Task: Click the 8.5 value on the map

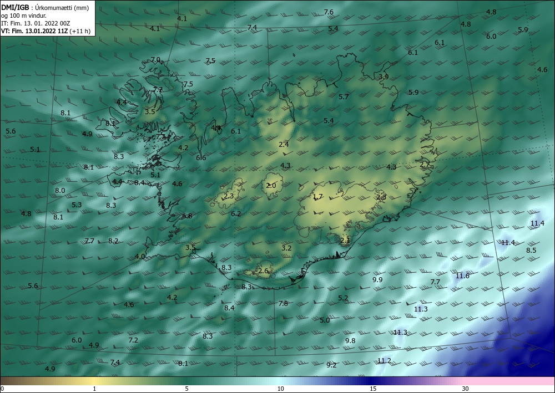Action: point(531,250)
